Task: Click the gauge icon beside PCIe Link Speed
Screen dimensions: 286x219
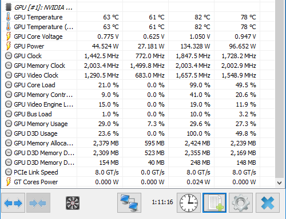Action: pyautogui.click(x=9, y=172)
